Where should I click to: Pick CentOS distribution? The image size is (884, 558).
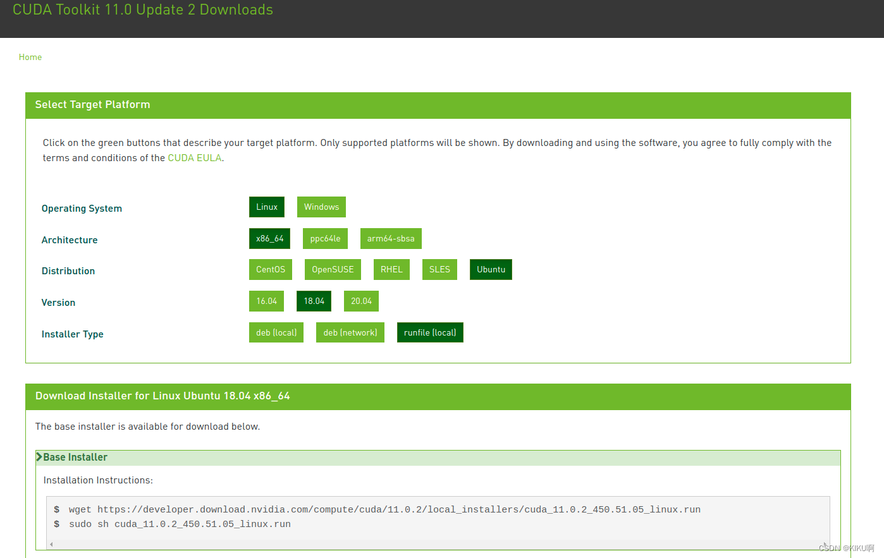pos(271,269)
